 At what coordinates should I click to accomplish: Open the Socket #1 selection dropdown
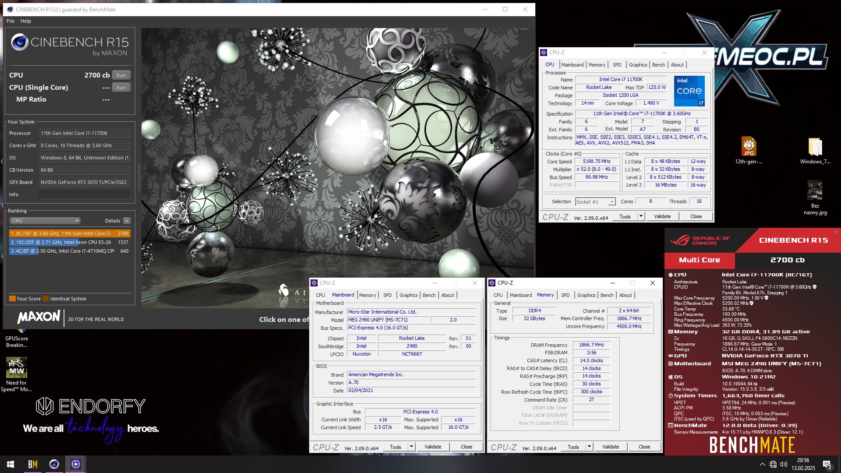click(595, 202)
